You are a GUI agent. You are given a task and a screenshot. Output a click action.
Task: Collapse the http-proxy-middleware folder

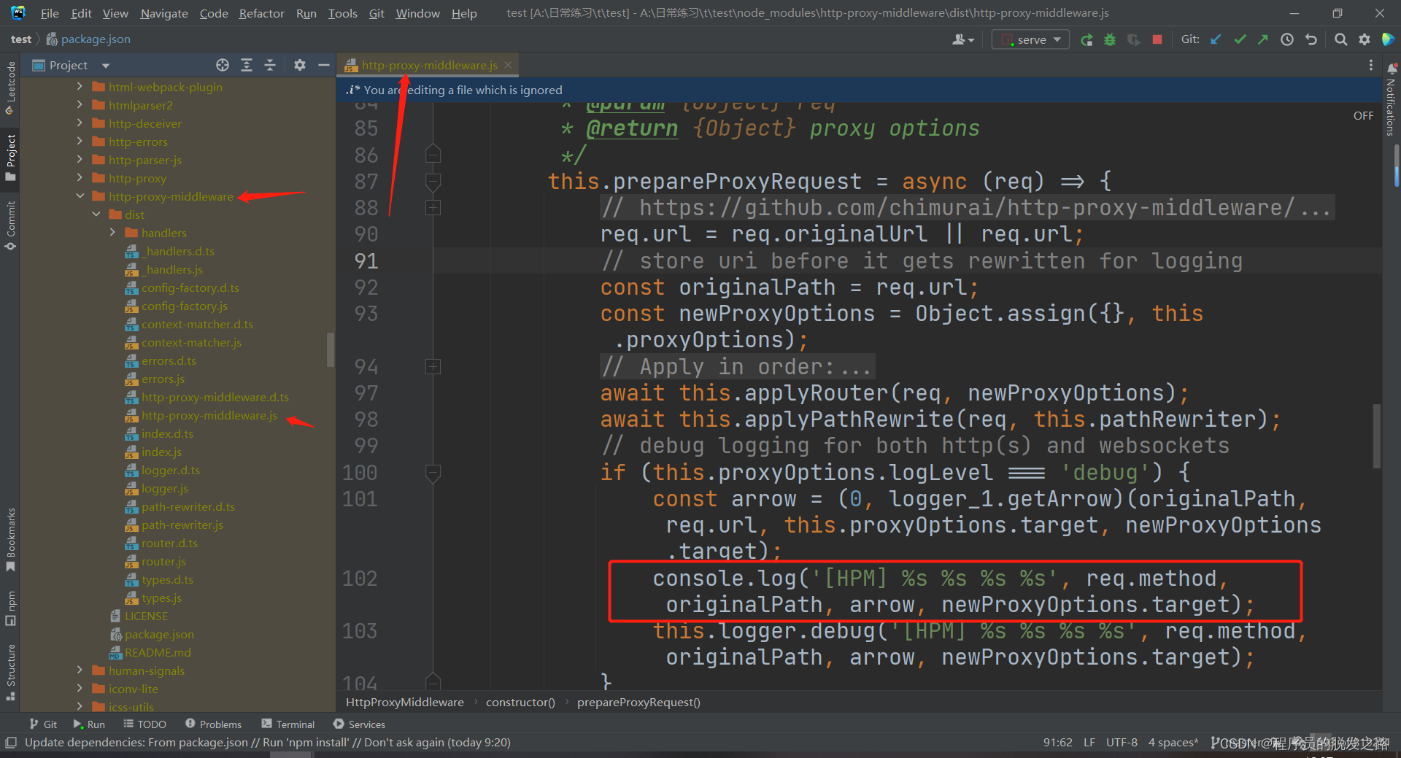[80, 196]
